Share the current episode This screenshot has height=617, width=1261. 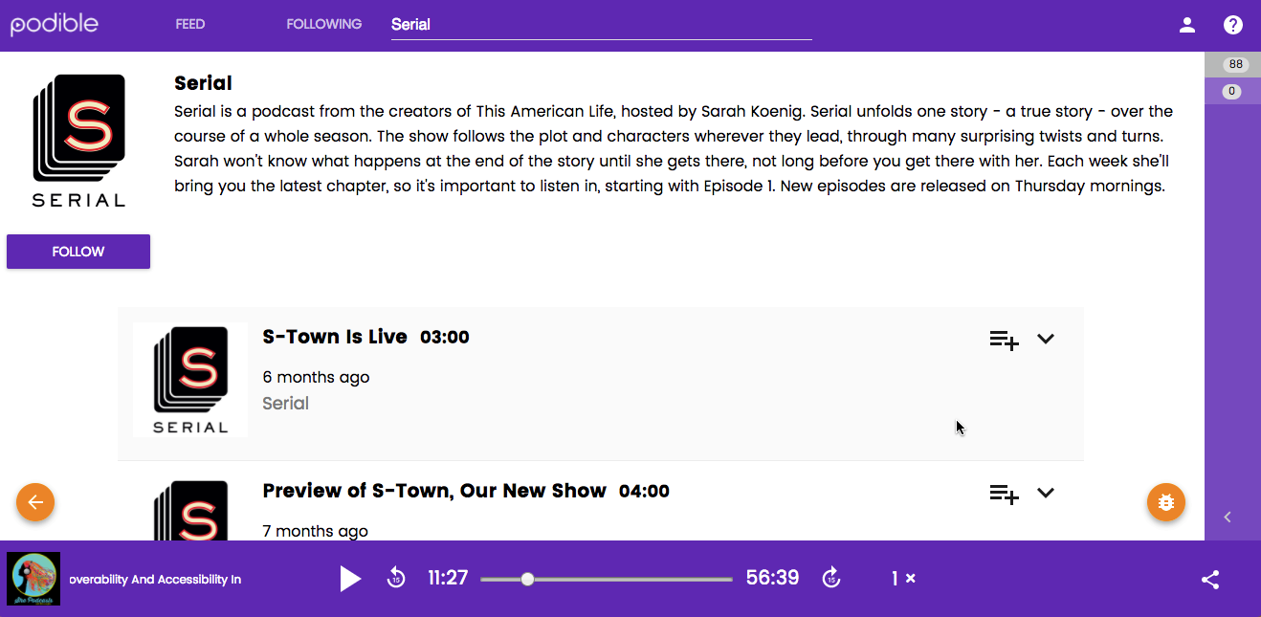1210,579
